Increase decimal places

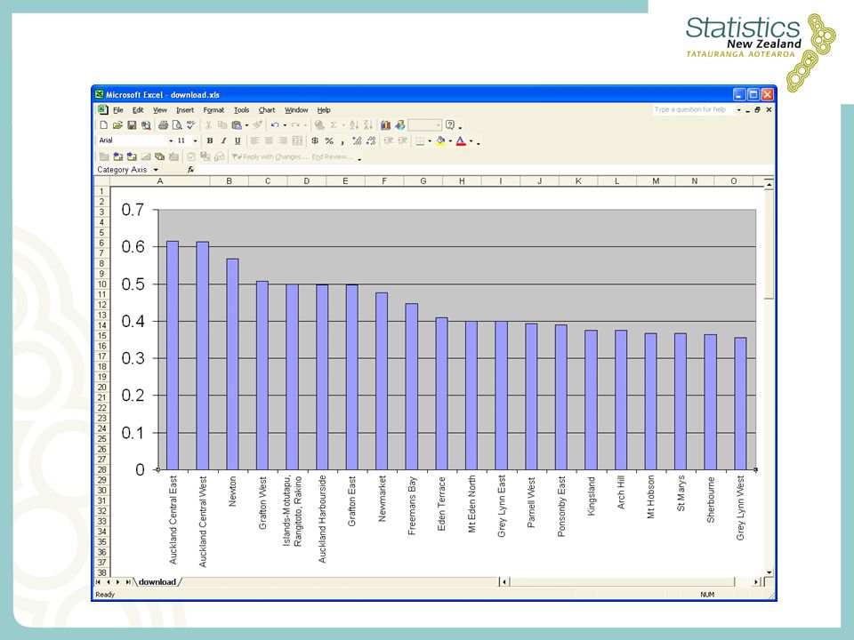(357, 141)
